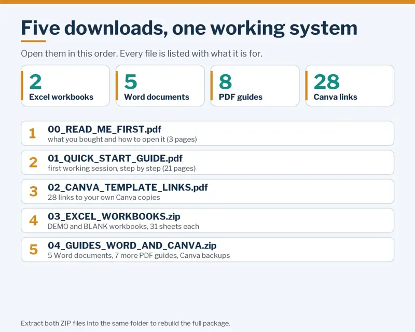
Task: Click the orange number 1 beside READ_ME_FIRST
Action: tap(33, 133)
